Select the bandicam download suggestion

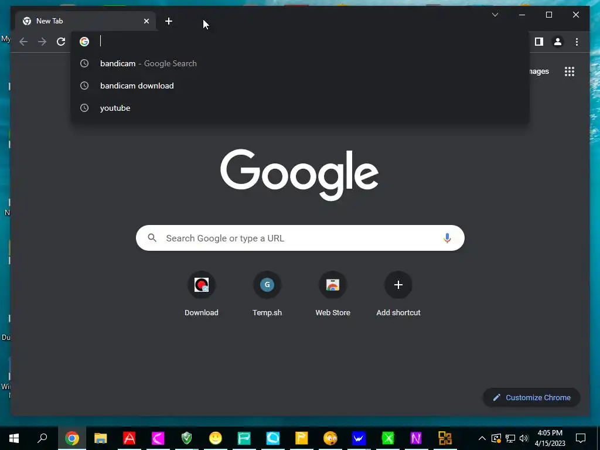[x=300, y=86]
